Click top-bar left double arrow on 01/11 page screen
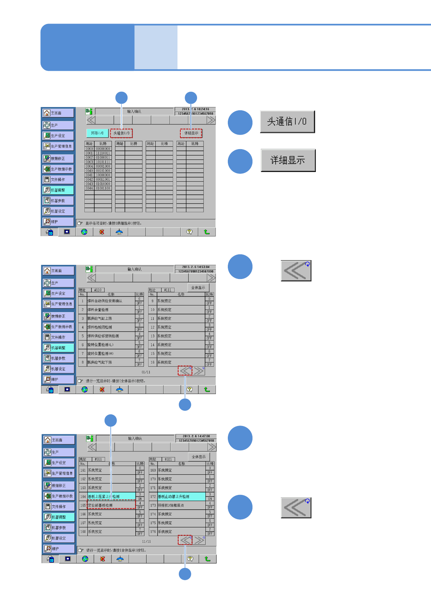Viewport: 431px width, 611px height. pos(91,278)
